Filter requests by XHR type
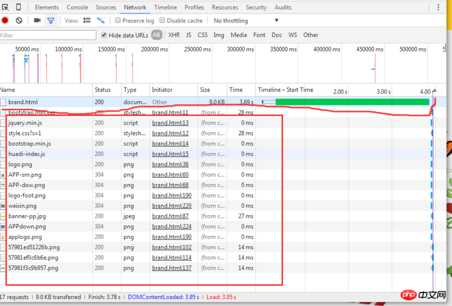The width and height of the screenshot is (452, 306). (x=174, y=35)
